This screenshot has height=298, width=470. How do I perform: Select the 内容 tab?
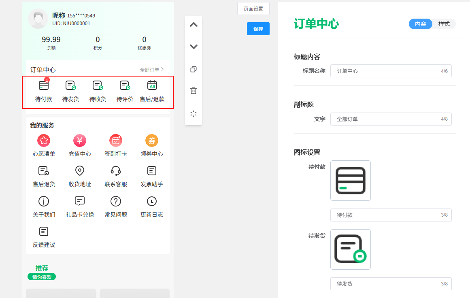(421, 24)
